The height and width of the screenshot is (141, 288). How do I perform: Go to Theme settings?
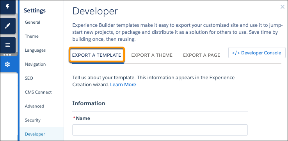pyautogui.click(x=32, y=36)
